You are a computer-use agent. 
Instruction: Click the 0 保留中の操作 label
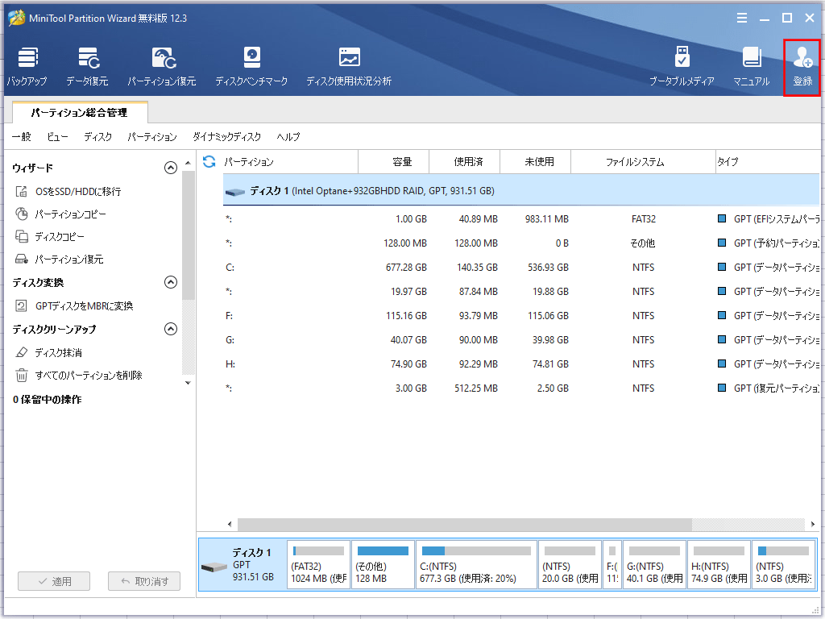tap(48, 400)
